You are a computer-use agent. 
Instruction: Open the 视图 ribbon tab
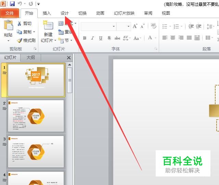click(x=166, y=13)
